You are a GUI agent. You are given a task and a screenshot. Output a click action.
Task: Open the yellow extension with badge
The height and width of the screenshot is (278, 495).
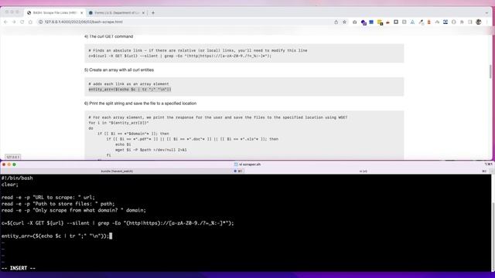pos(380,22)
